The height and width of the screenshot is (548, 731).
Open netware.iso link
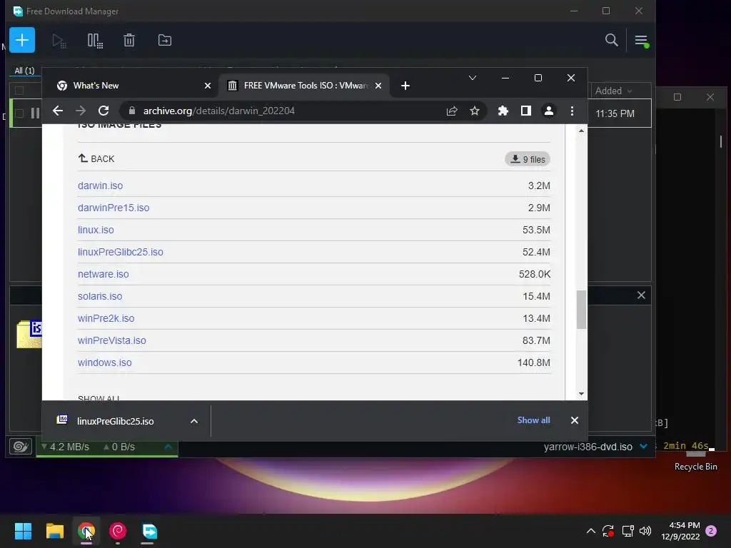pyautogui.click(x=103, y=274)
